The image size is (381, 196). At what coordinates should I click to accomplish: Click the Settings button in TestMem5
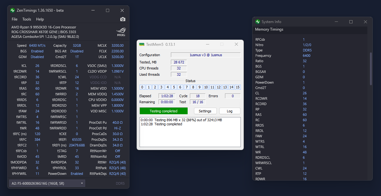click(x=205, y=111)
